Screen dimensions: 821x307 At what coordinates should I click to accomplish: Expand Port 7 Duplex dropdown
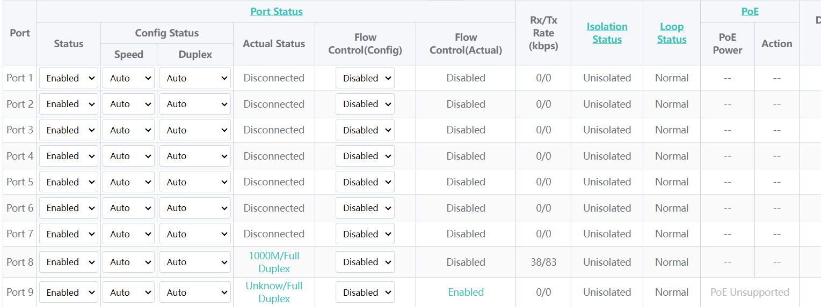click(x=195, y=234)
